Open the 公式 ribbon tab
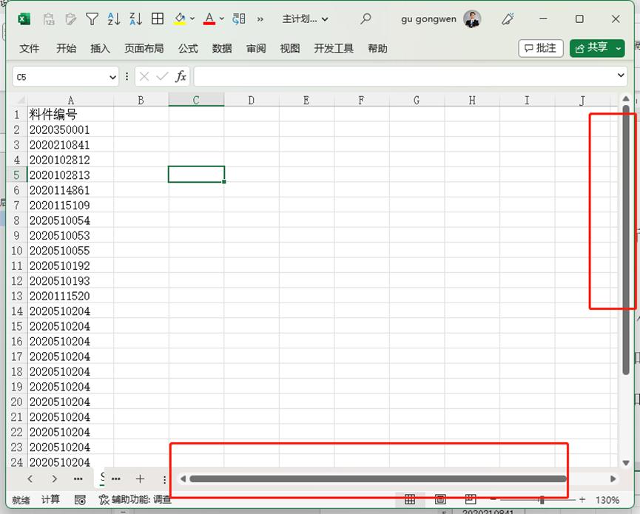The height and width of the screenshot is (514, 640). [x=188, y=49]
